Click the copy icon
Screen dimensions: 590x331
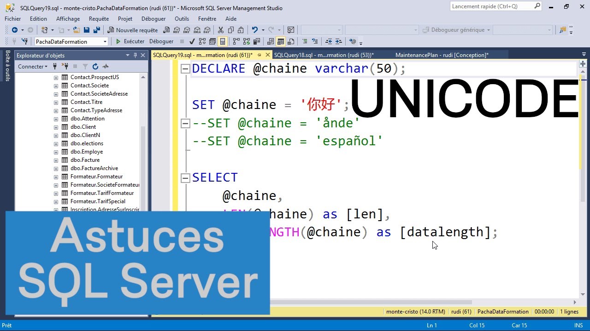pos(231,30)
